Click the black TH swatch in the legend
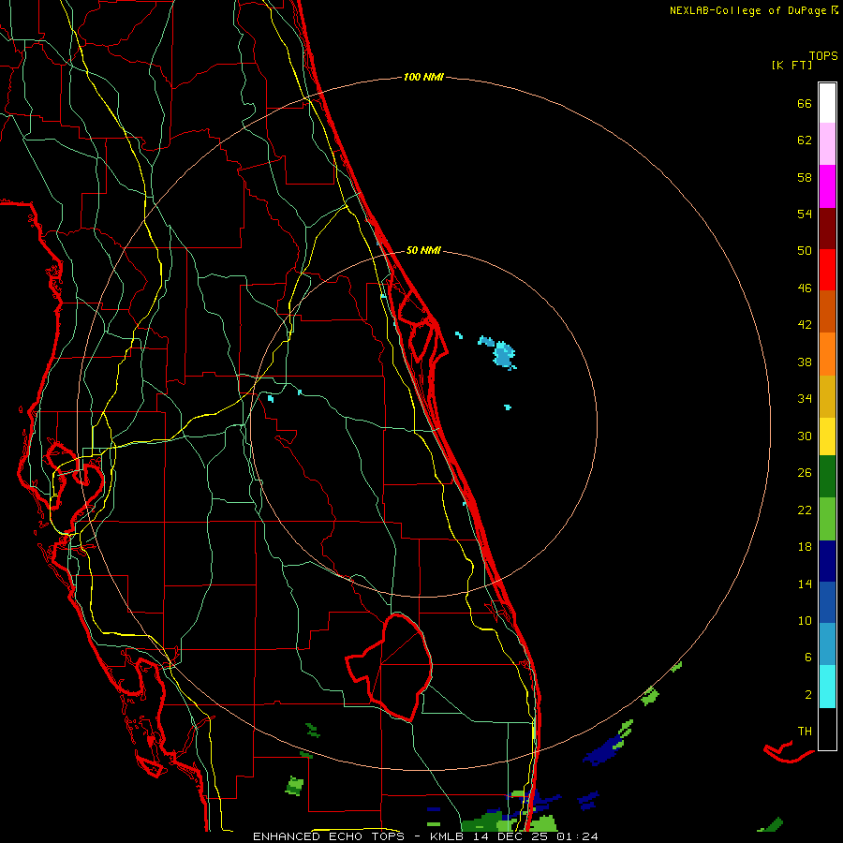This screenshot has height=843, width=843. [827, 729]
